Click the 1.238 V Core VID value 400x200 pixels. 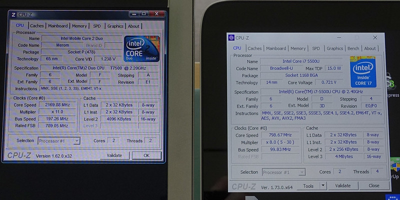108,58
